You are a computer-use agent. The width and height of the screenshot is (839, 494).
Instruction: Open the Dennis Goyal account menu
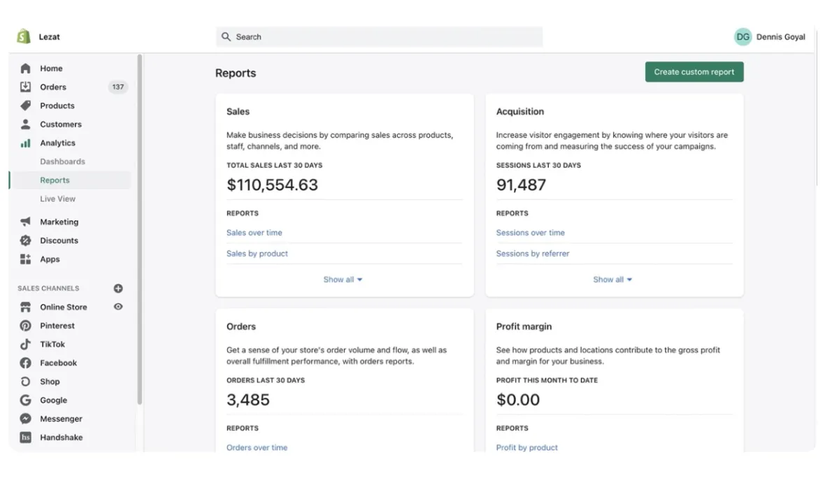tap(770, 37)
